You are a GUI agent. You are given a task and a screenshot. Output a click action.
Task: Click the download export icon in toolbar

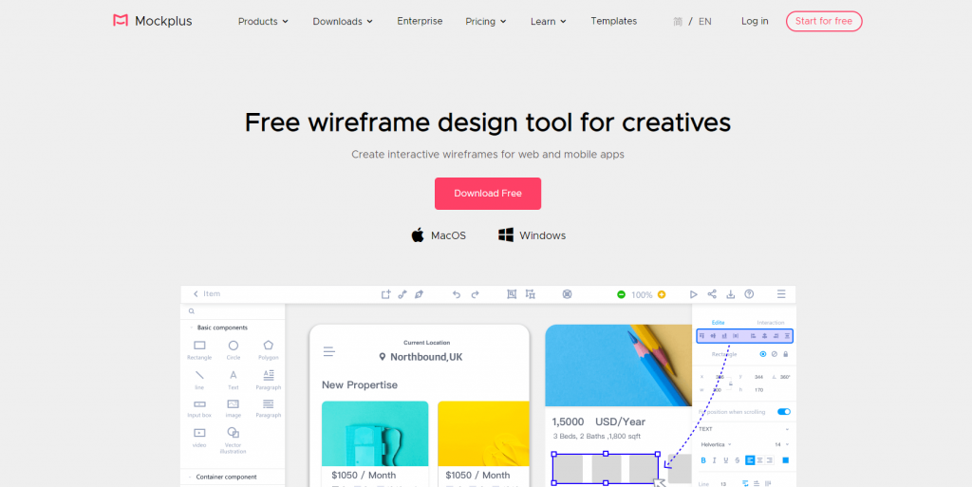pyautogui.click(x=730, y=294)
